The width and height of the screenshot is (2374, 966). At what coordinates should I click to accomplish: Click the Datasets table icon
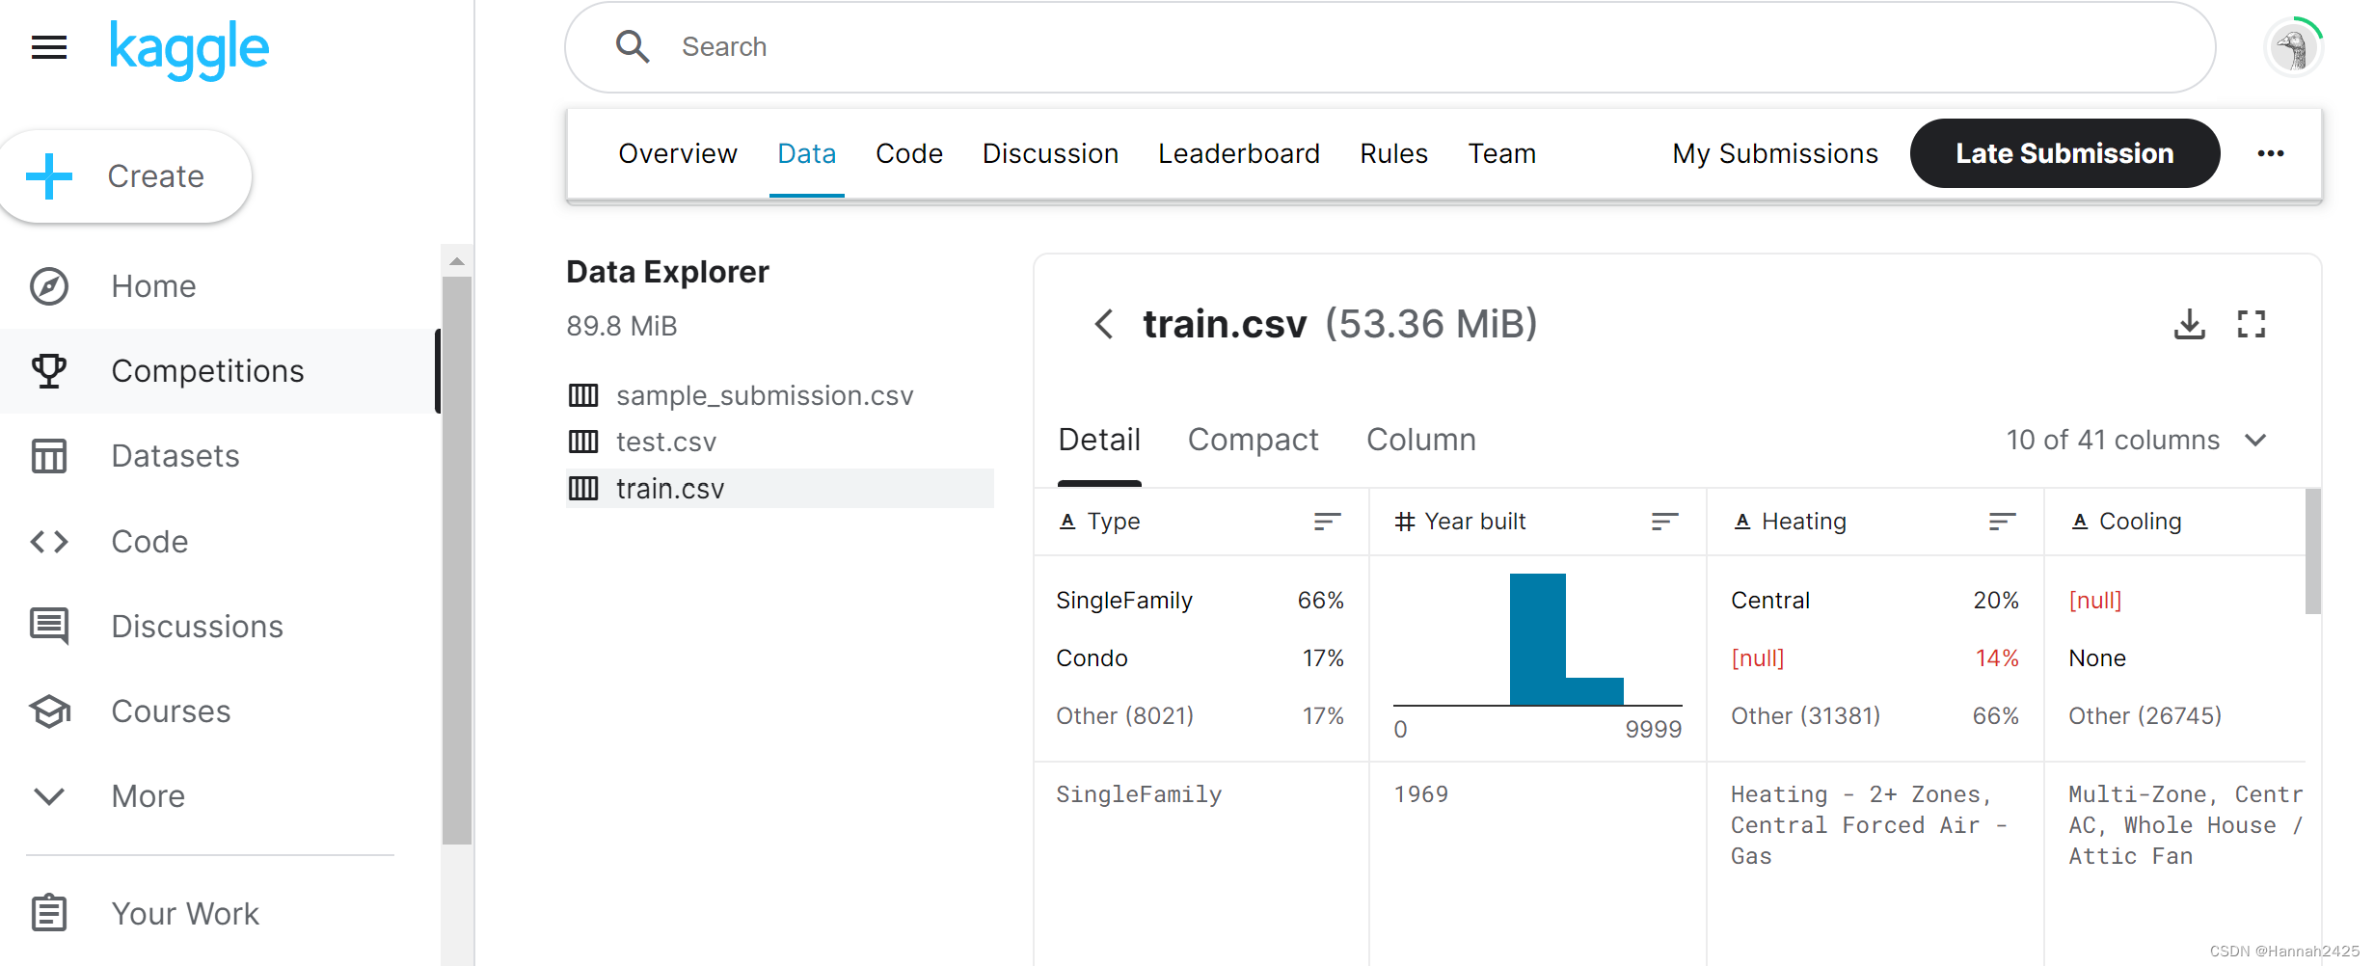tap(49, 456)
